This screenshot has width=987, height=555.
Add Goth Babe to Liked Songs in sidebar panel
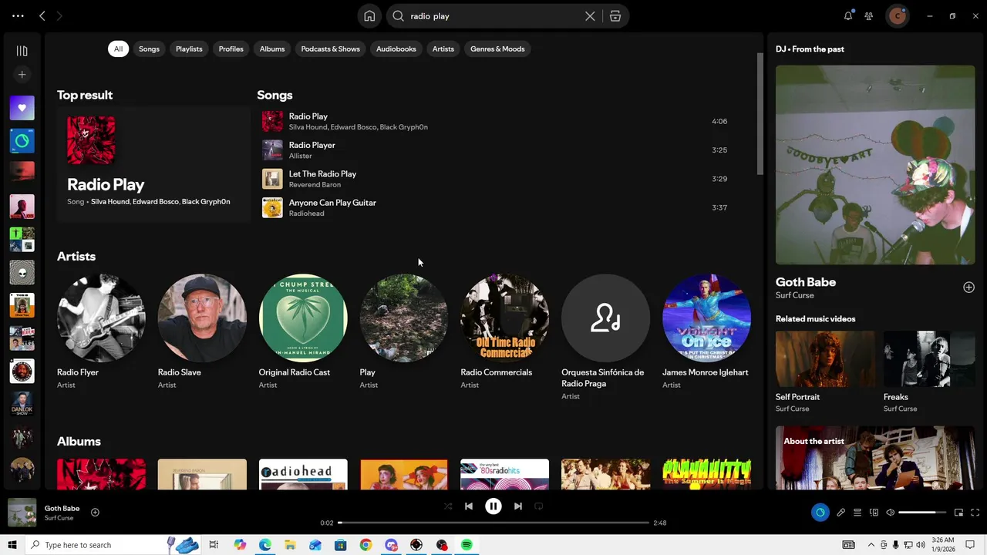(968, 288)
